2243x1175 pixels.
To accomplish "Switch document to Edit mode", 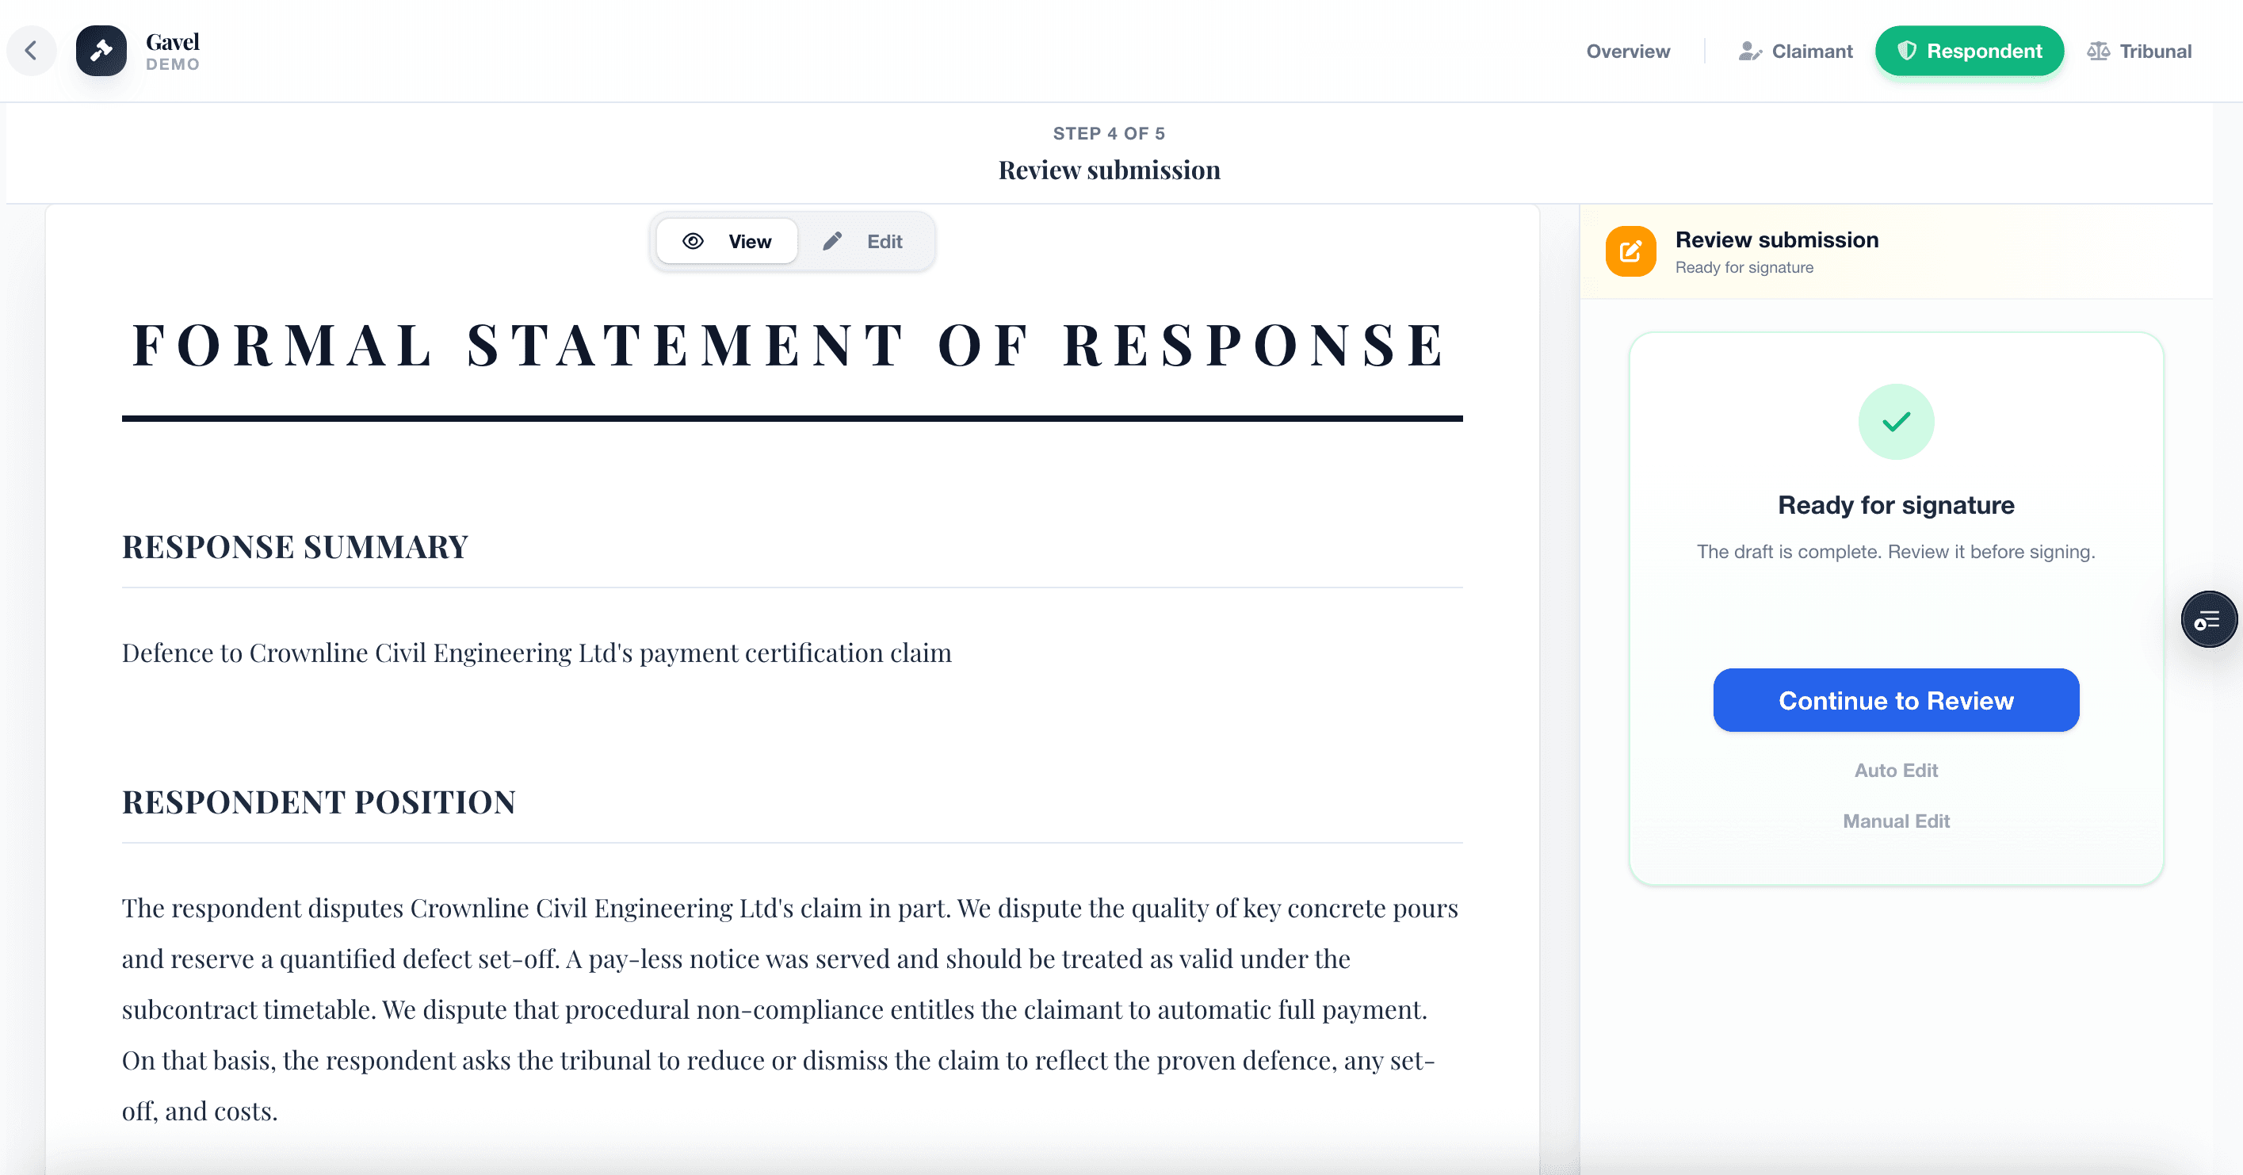I will [x=864, y=241].
